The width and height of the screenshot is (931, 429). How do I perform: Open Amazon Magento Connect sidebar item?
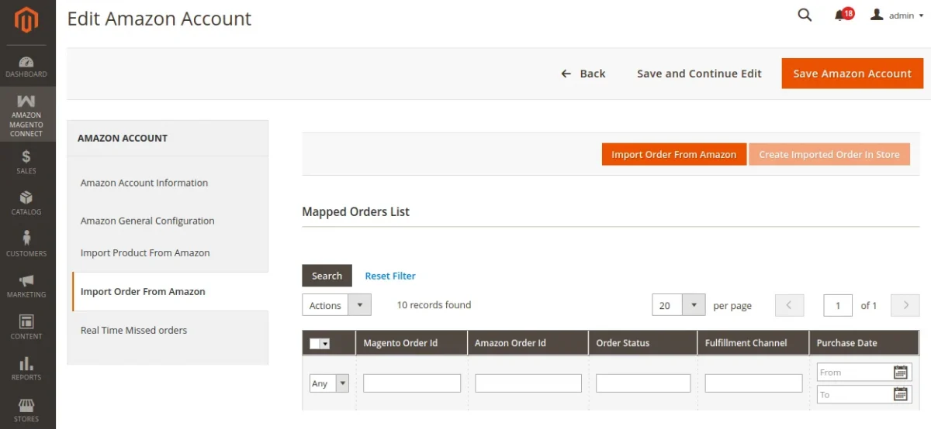coord(26,115)
